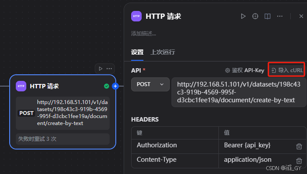Screen dimensions: 307x174
Task: Click the POST badge on canvas node
Action: click(26, 113)
